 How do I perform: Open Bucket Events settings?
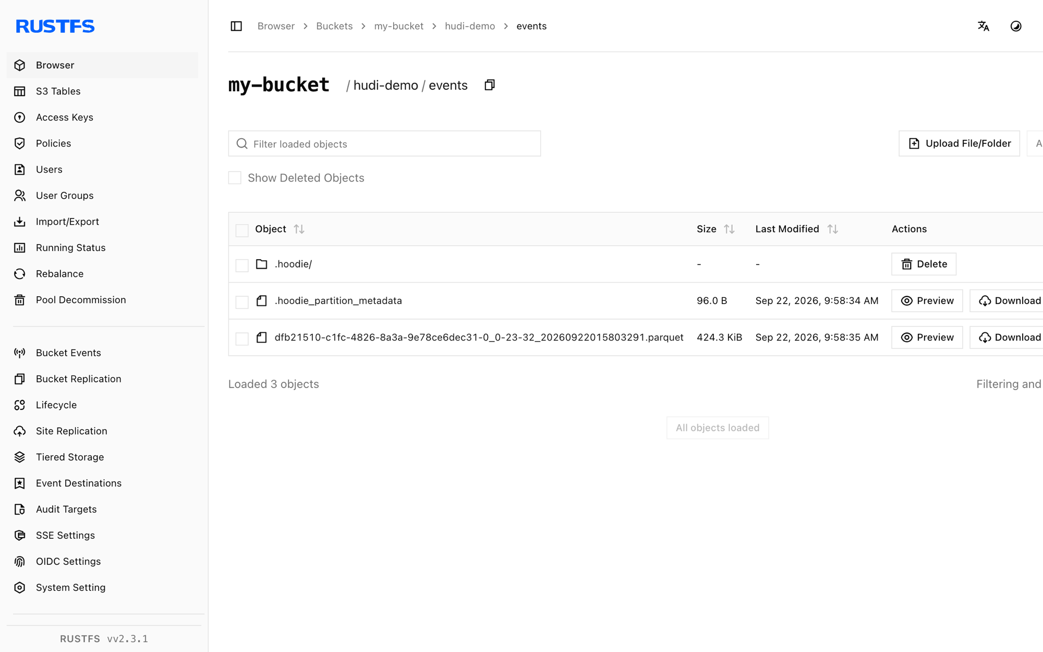102,353
